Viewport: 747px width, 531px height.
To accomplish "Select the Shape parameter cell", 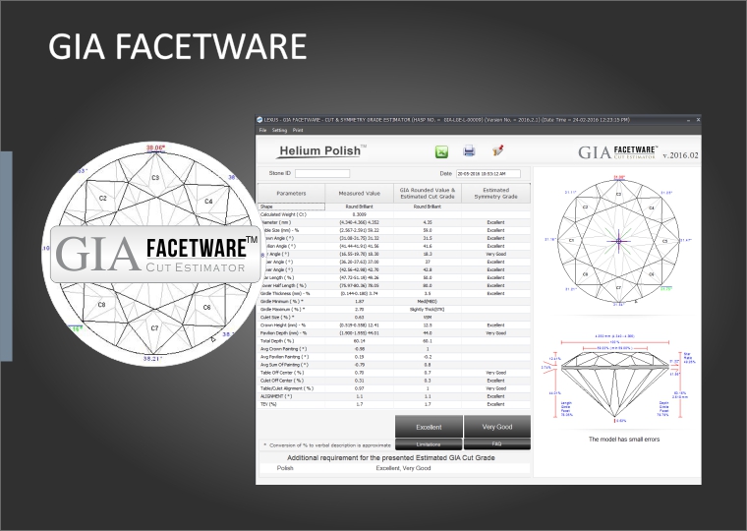I will point(291,206).
